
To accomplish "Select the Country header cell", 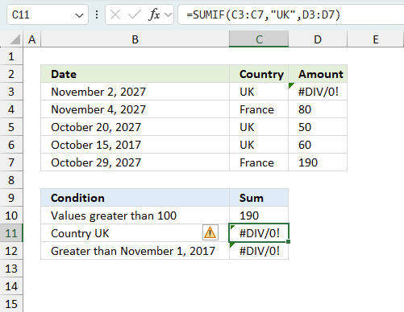I will (x=259, y=74).
